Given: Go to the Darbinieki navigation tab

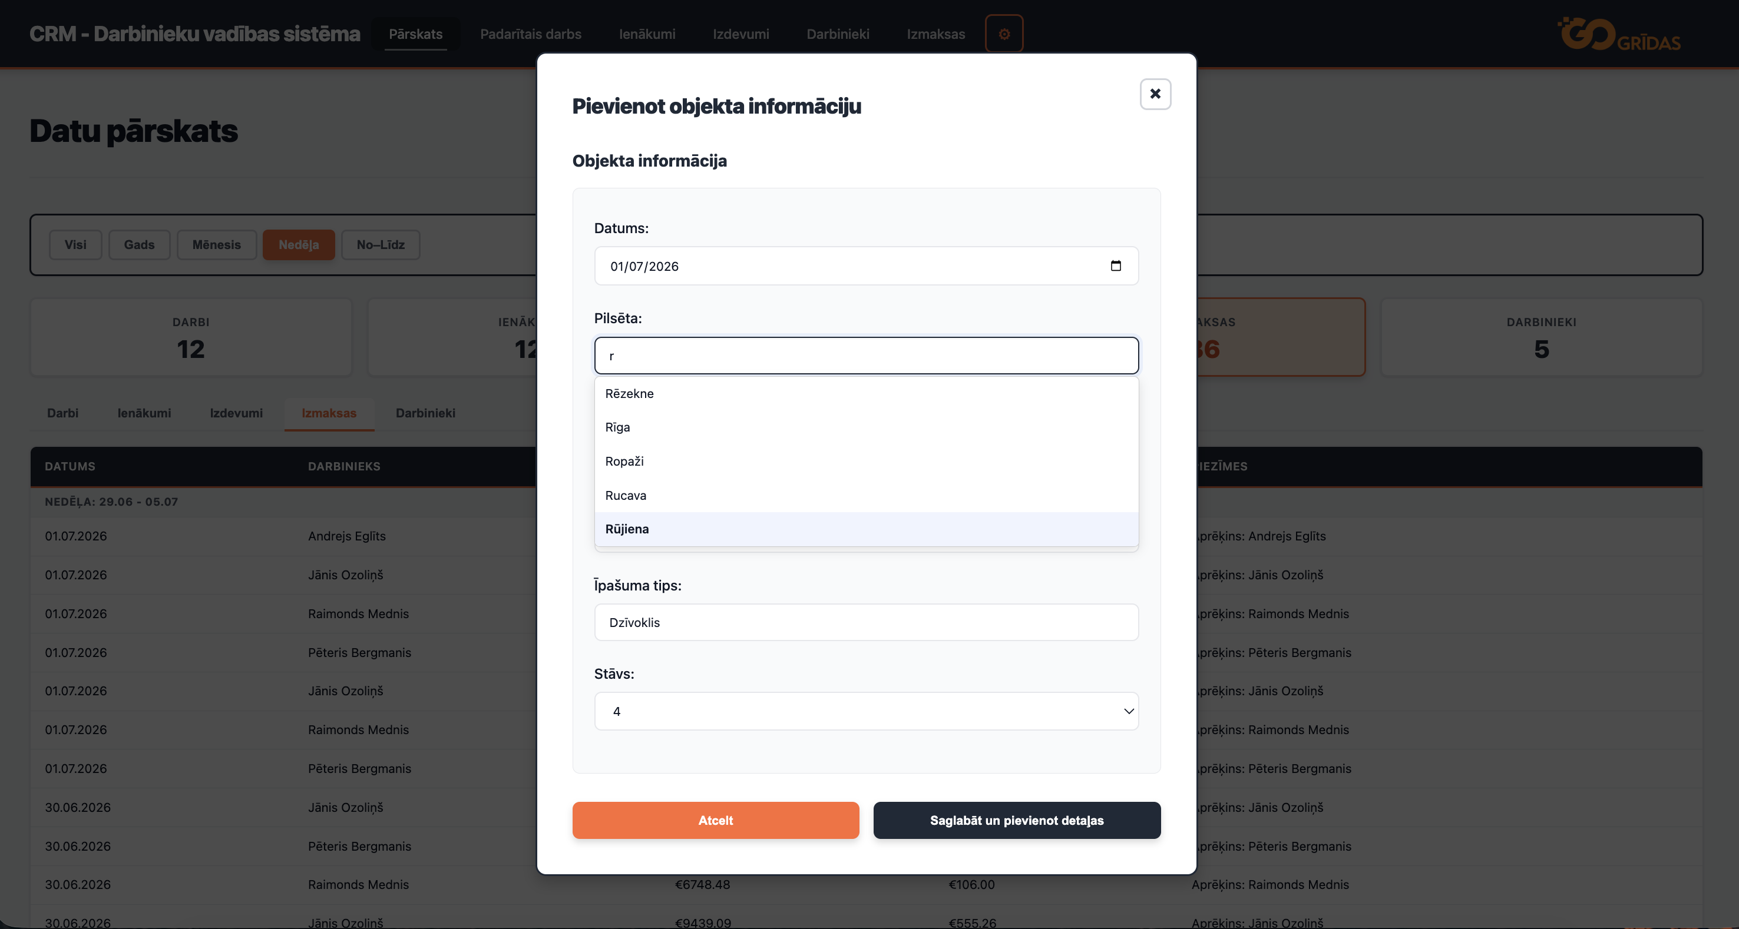Looking at the screenshot, I should (x=838, y=34).
